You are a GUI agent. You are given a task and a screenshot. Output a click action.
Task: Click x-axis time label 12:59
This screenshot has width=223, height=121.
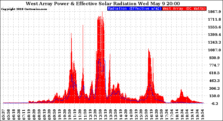(101, 115)
